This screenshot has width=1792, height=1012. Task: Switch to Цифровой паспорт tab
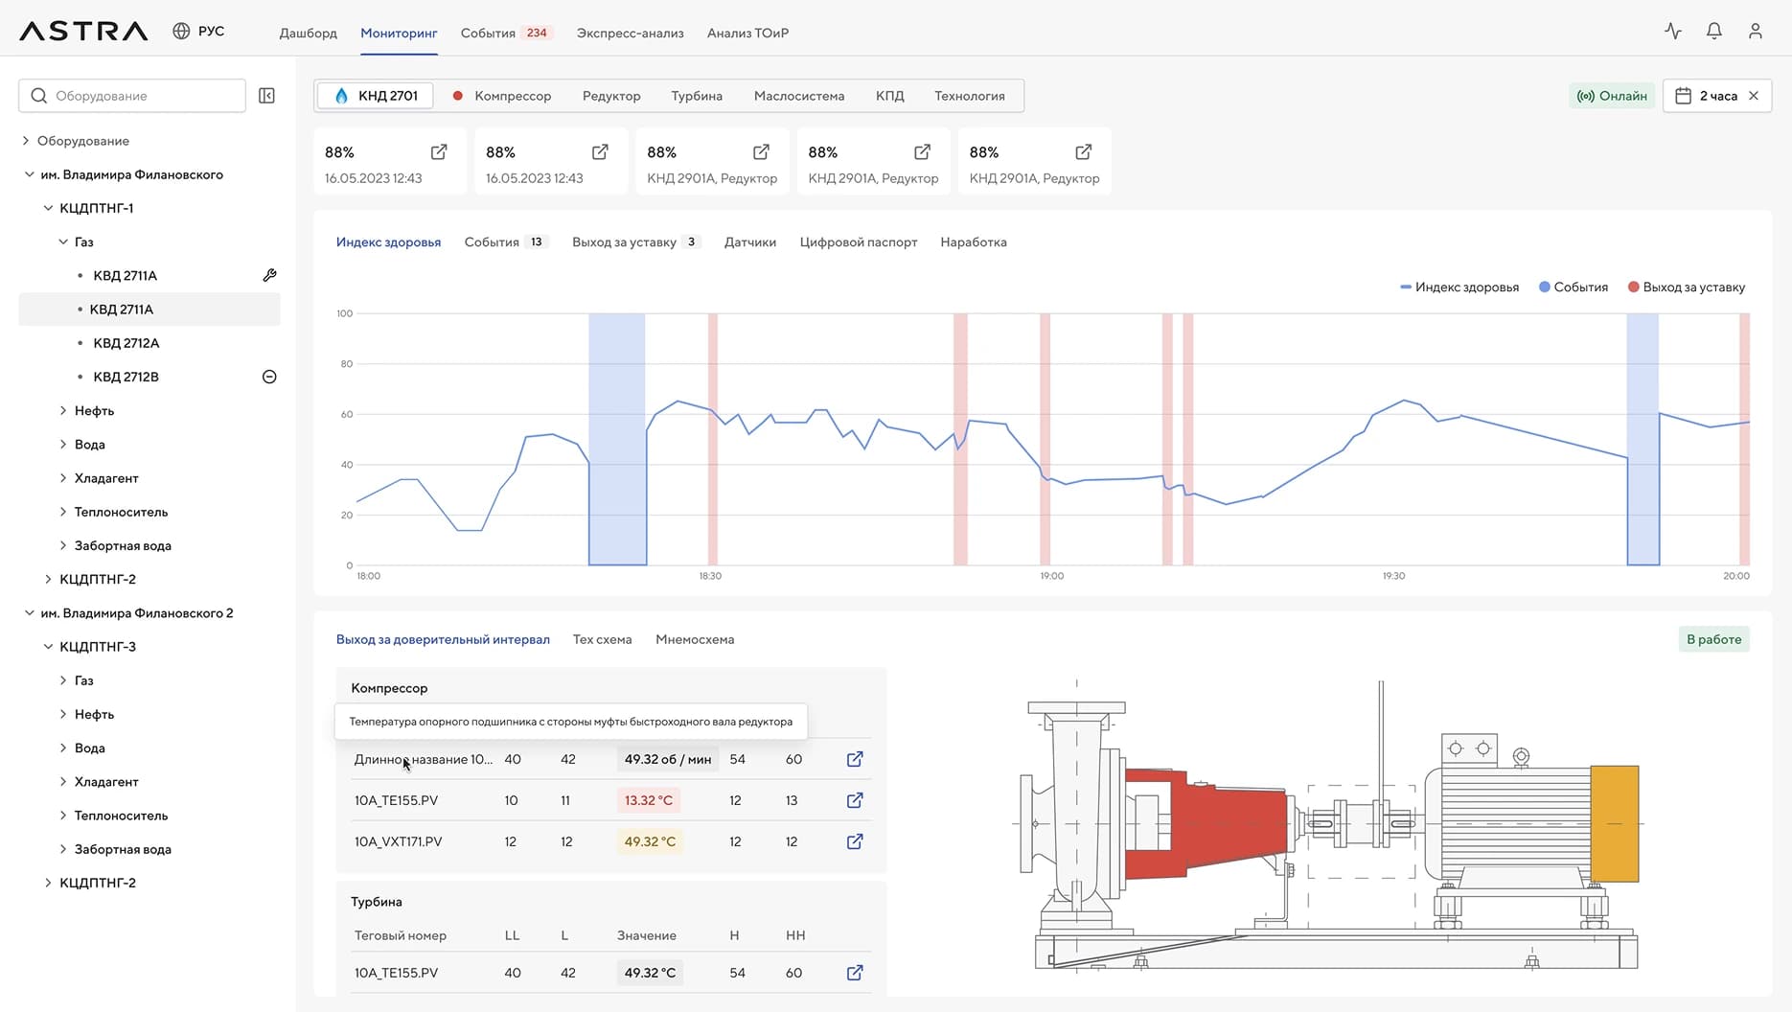[859, 241]
